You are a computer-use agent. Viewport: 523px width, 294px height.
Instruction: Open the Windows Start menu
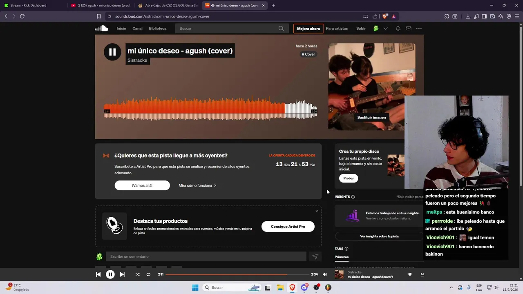(195, 287)
